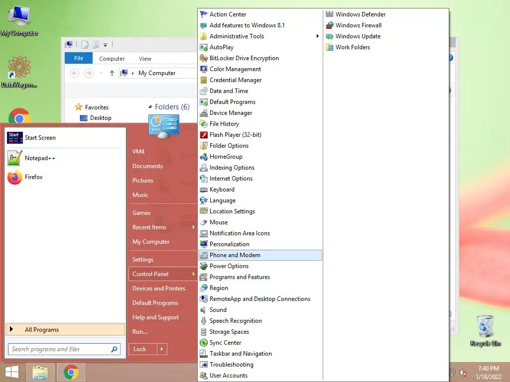Viewport: 510px width, 382px height.
Task: Open Help and Support link
Action: pos(155,317)
